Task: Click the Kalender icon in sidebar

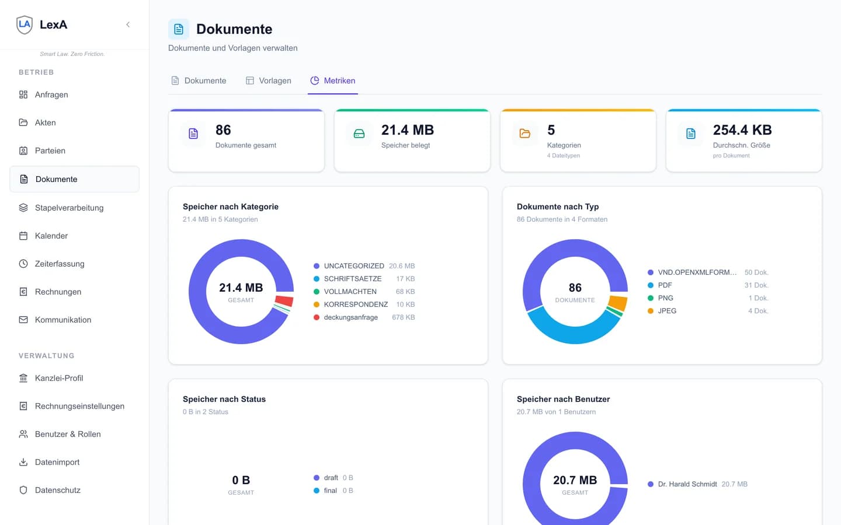Action: [23, 236]
